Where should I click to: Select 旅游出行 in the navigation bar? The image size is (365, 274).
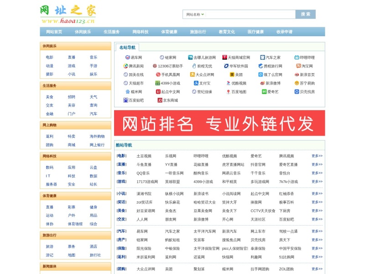tap(198, 32)
